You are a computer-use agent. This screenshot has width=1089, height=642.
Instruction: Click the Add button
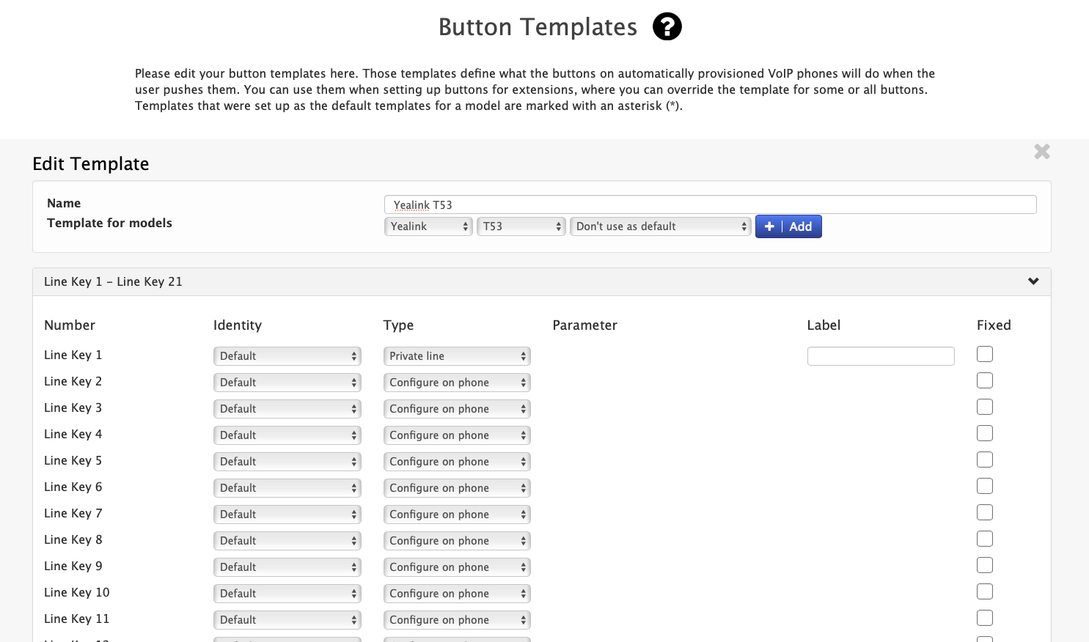(x=799, y=226)
